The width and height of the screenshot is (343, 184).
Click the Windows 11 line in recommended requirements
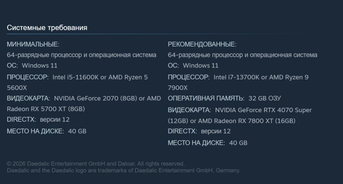193,65
